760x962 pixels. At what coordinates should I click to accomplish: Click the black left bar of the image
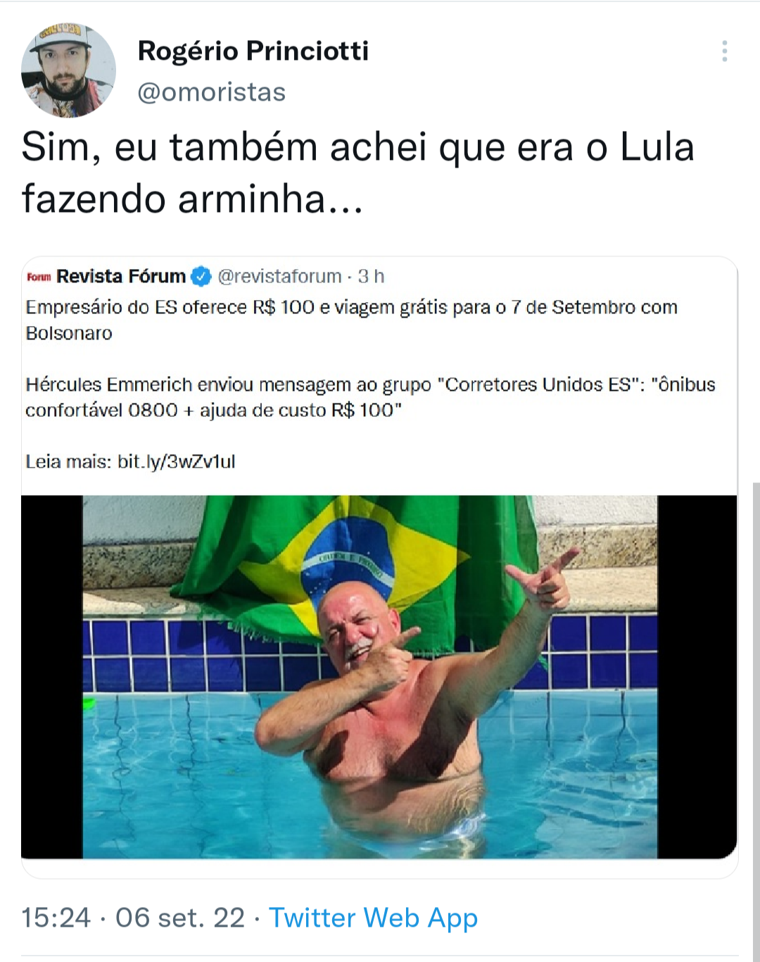(x=52, y=677)
